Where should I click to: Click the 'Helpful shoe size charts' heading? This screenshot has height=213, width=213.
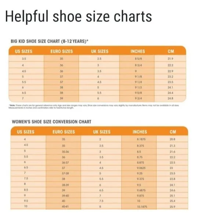[79, 17]
